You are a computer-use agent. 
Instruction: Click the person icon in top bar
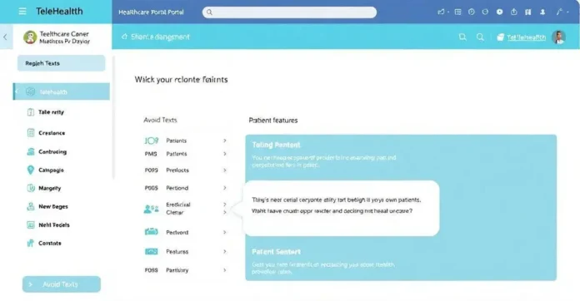pos(542,12)
